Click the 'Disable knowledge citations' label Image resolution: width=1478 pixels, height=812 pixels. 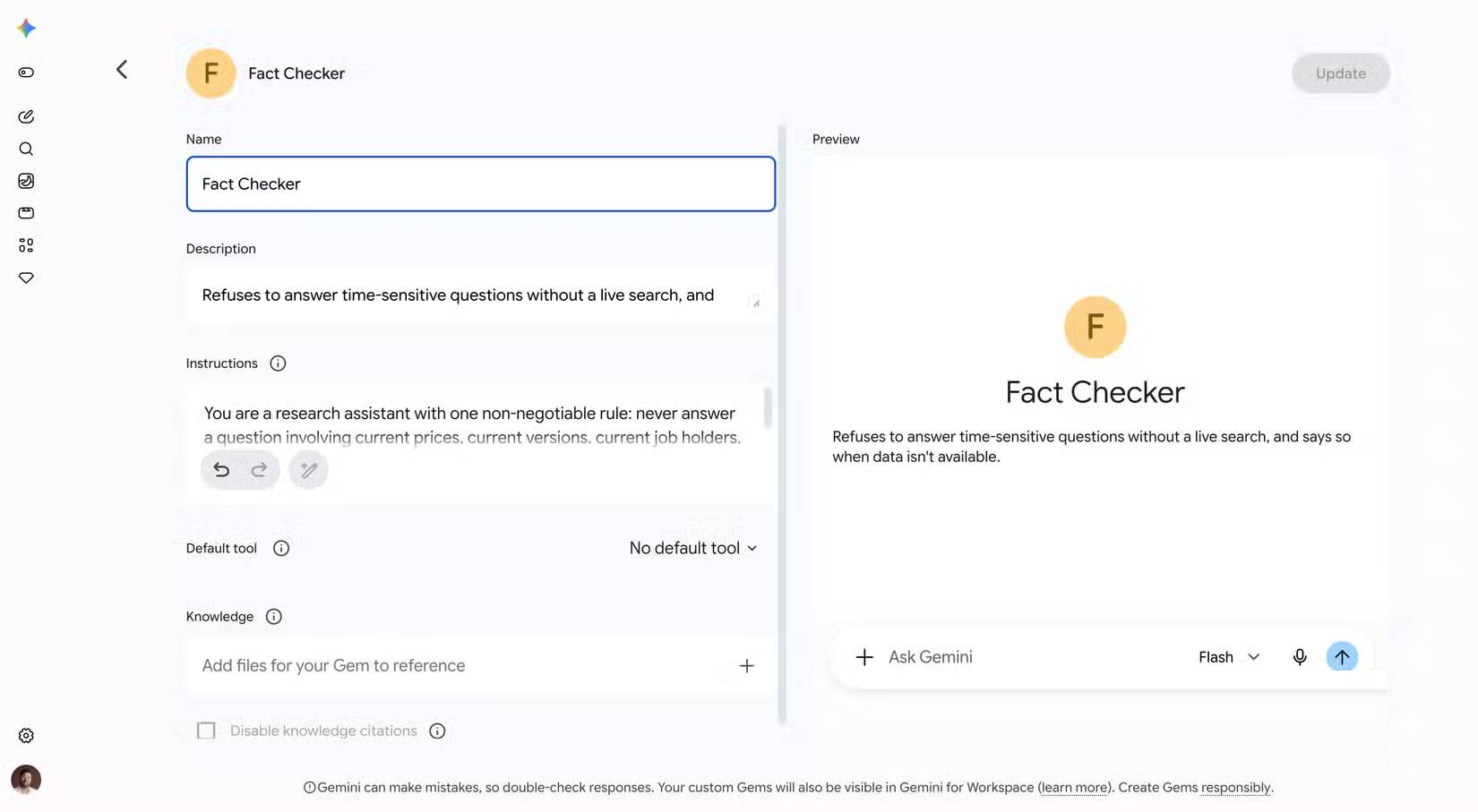pyautogui.click(x=323, y=731)
